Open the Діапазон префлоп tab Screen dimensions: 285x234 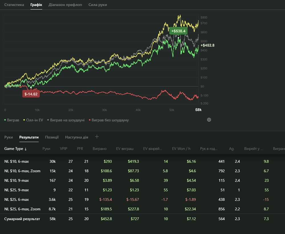click(65, 5)
